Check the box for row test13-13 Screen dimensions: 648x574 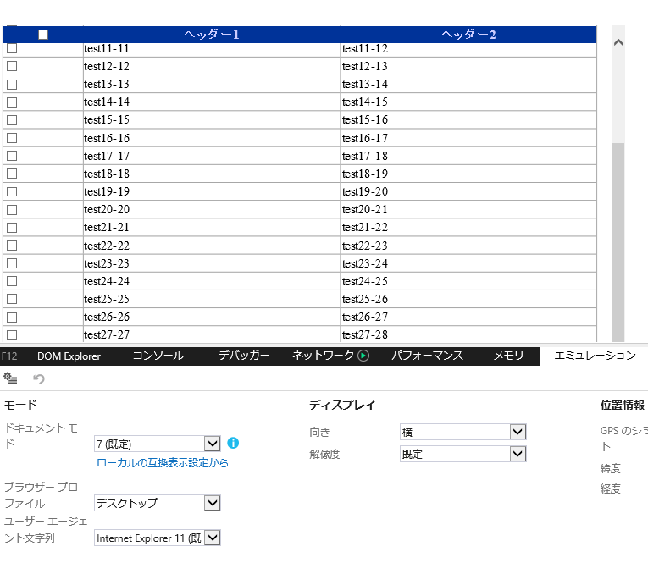pyautogui.click(x=12, y=85)
